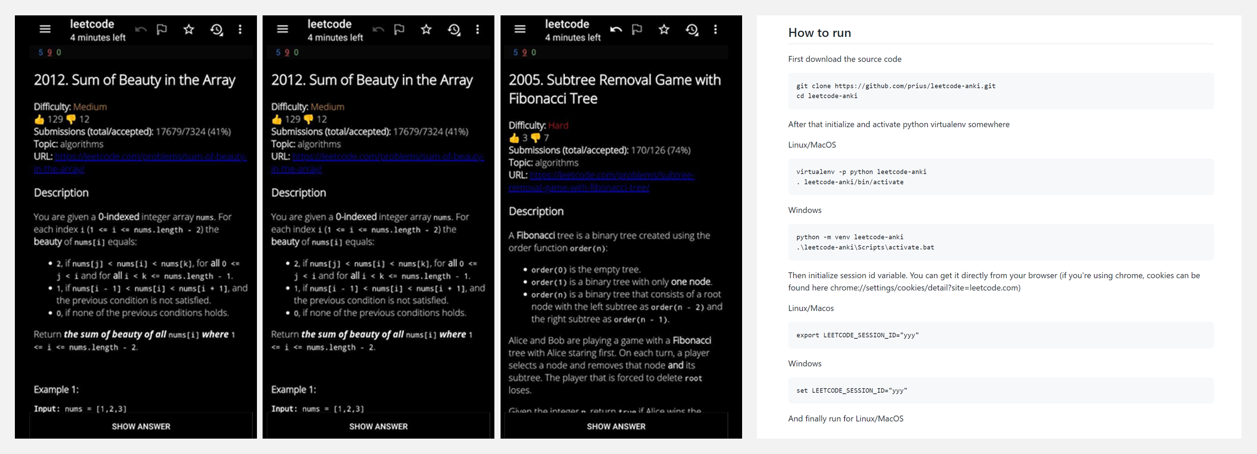This screenshot has width=1257, height=454.
Task: Click 'Difficulty: Hard' text in third screen
Action: [538, 126]
